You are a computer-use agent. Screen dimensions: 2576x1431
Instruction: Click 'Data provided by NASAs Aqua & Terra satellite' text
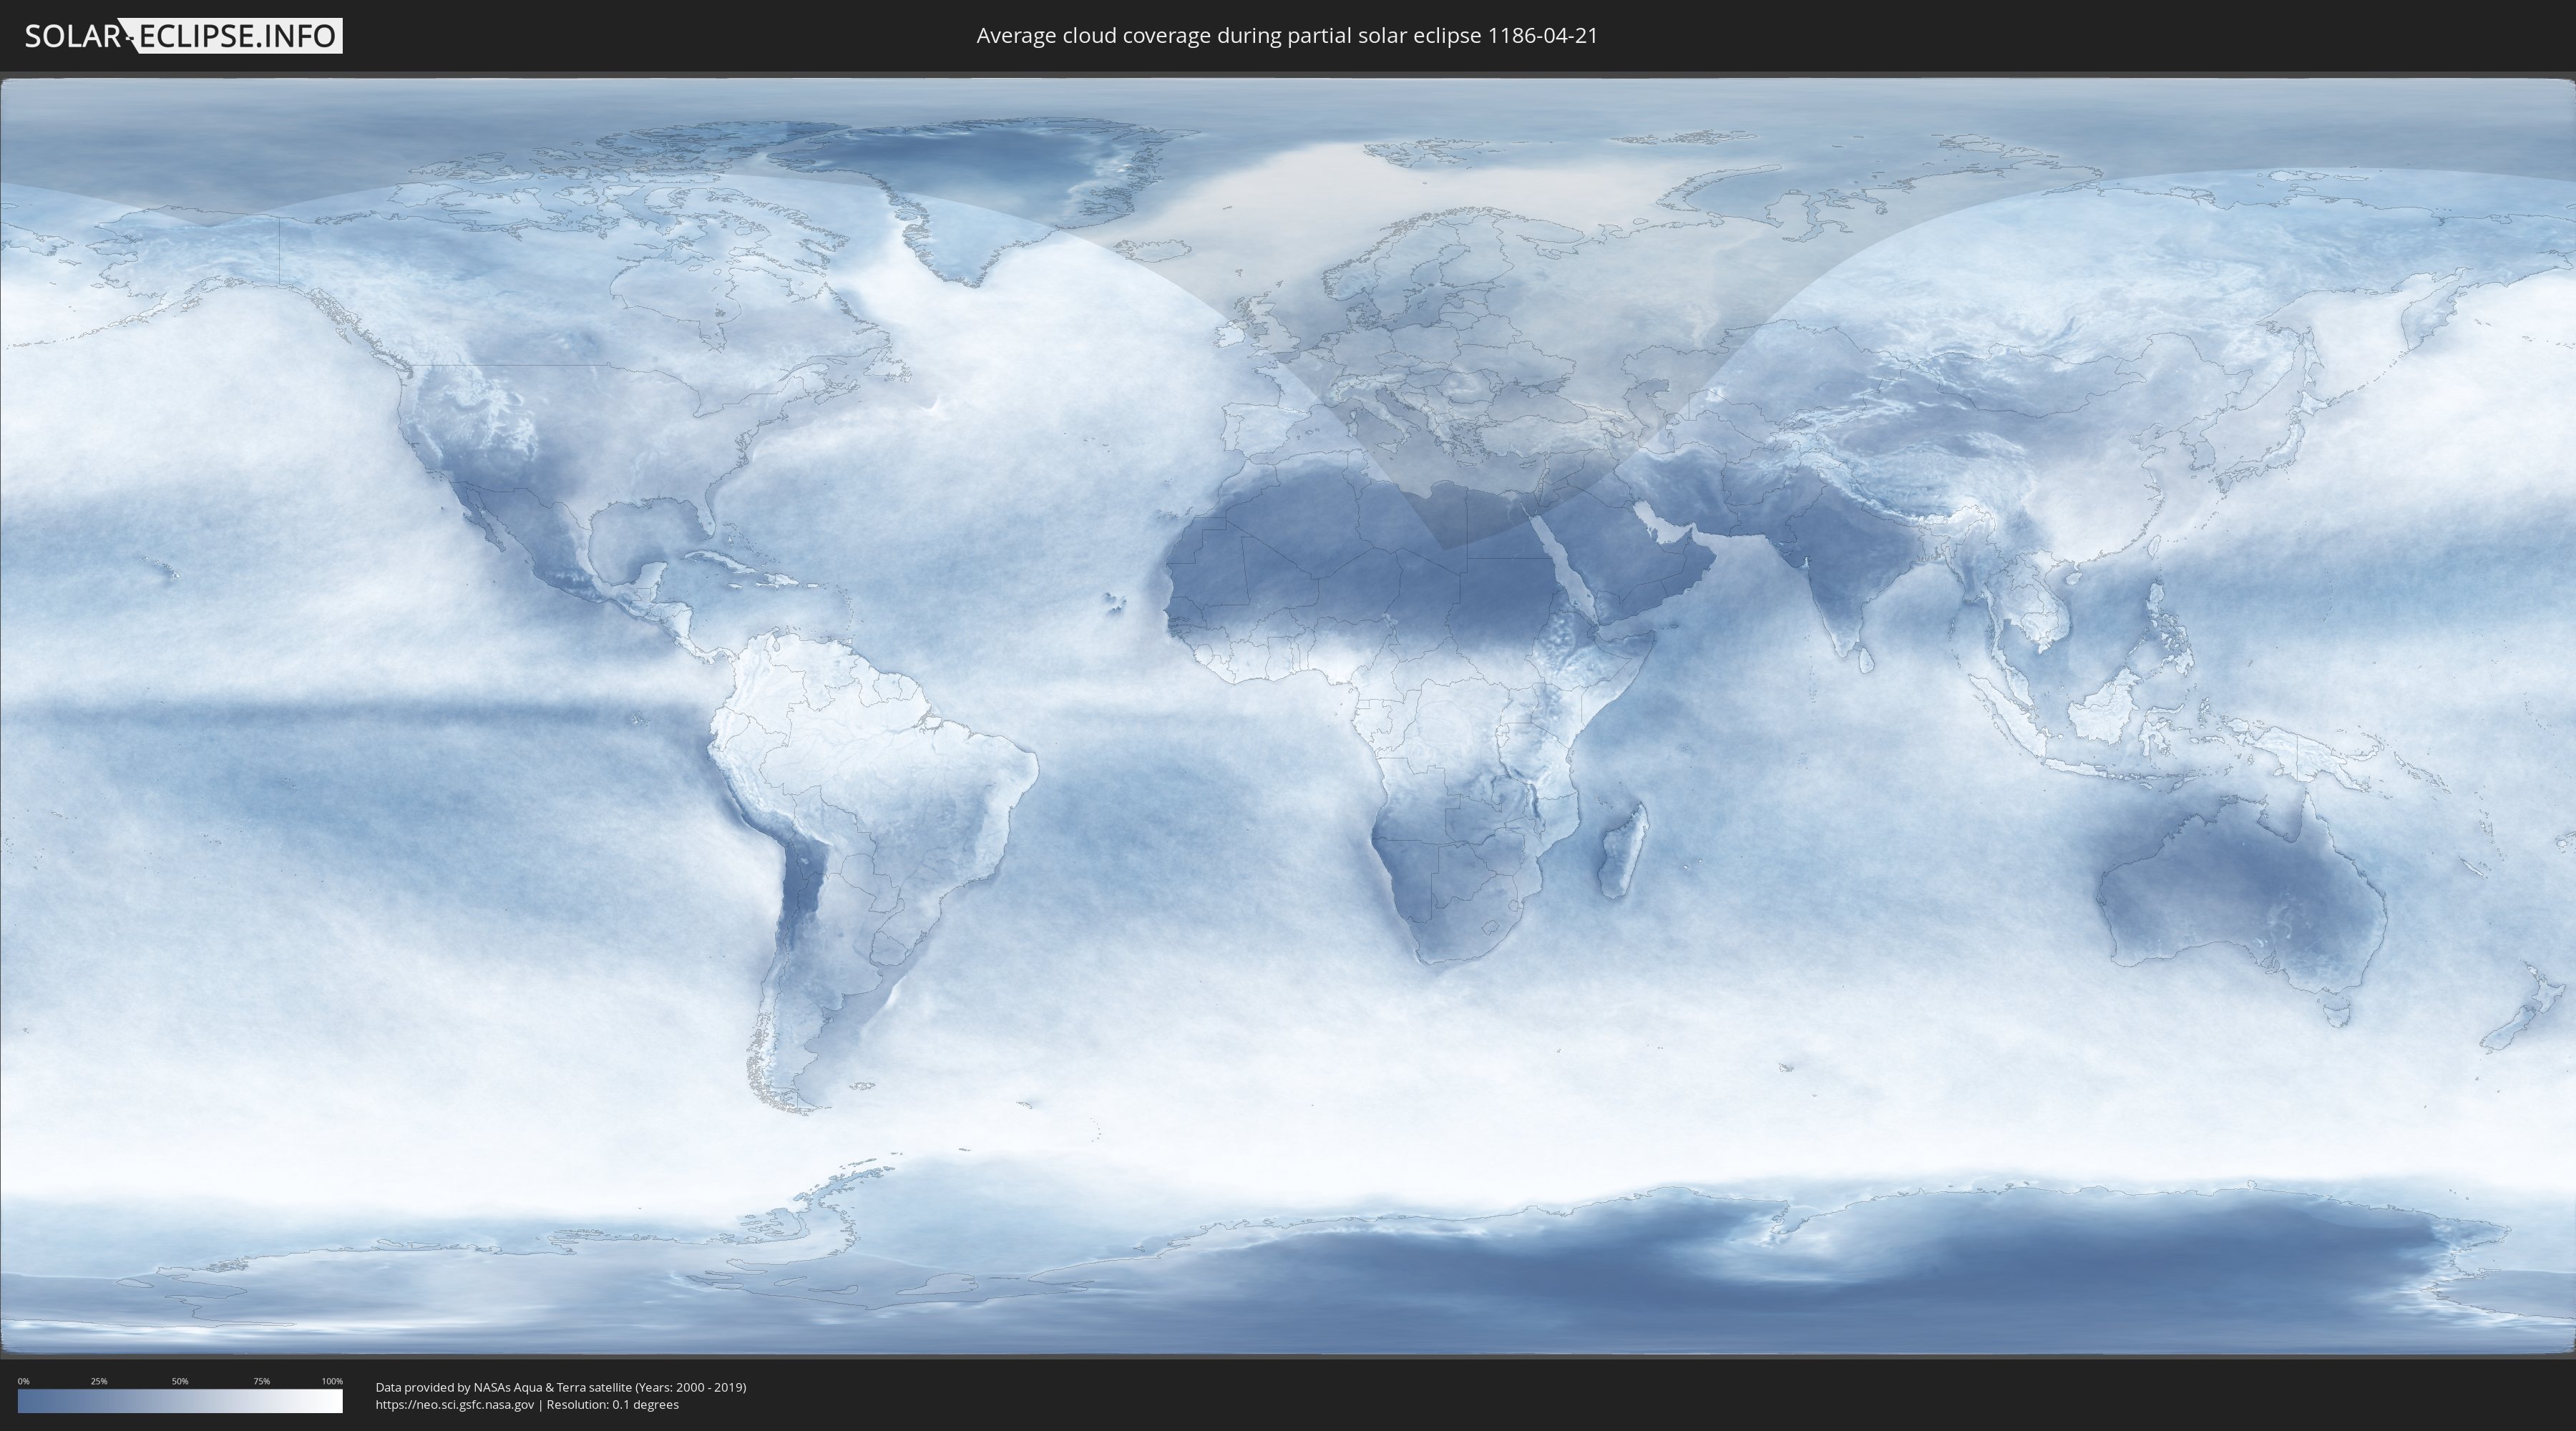504,1387
